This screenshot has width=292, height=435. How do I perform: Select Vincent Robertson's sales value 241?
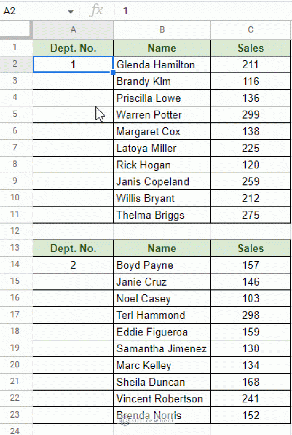point(251,399)
